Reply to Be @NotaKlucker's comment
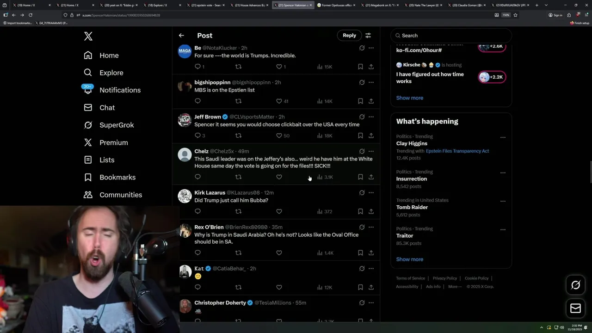Image resolution: width=592 pixels, height=333 pixels. click(x=197, y=67)
